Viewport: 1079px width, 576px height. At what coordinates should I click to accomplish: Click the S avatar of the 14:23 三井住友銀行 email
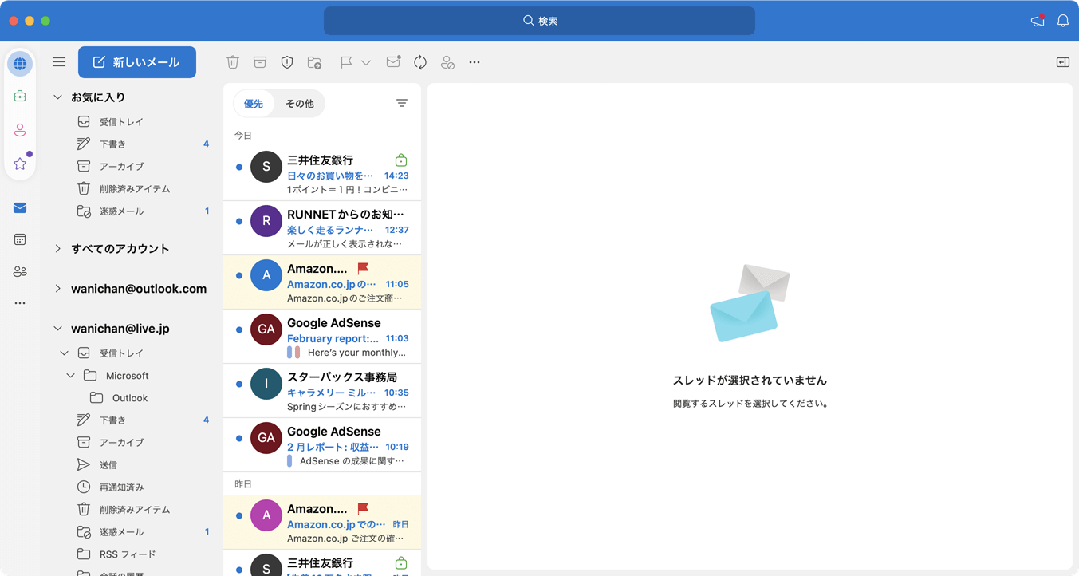point(266,167)
